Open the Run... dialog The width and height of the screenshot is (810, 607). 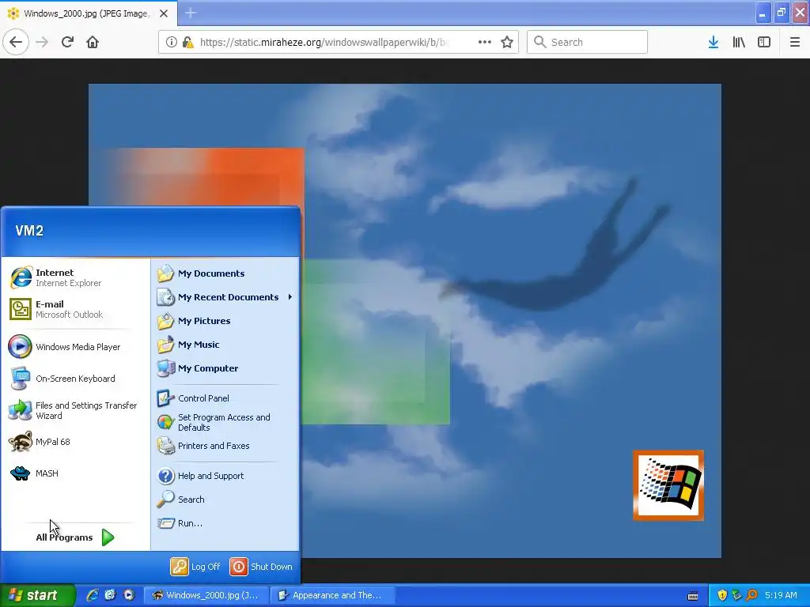[225, 523]
